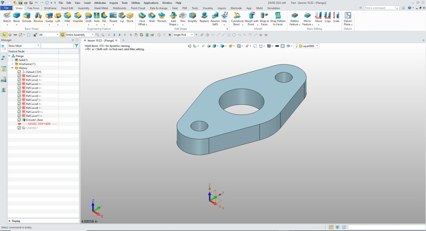Click the Mirror Feature icon
The height and width of the screenshot is (231, 426).
[307, 16]
